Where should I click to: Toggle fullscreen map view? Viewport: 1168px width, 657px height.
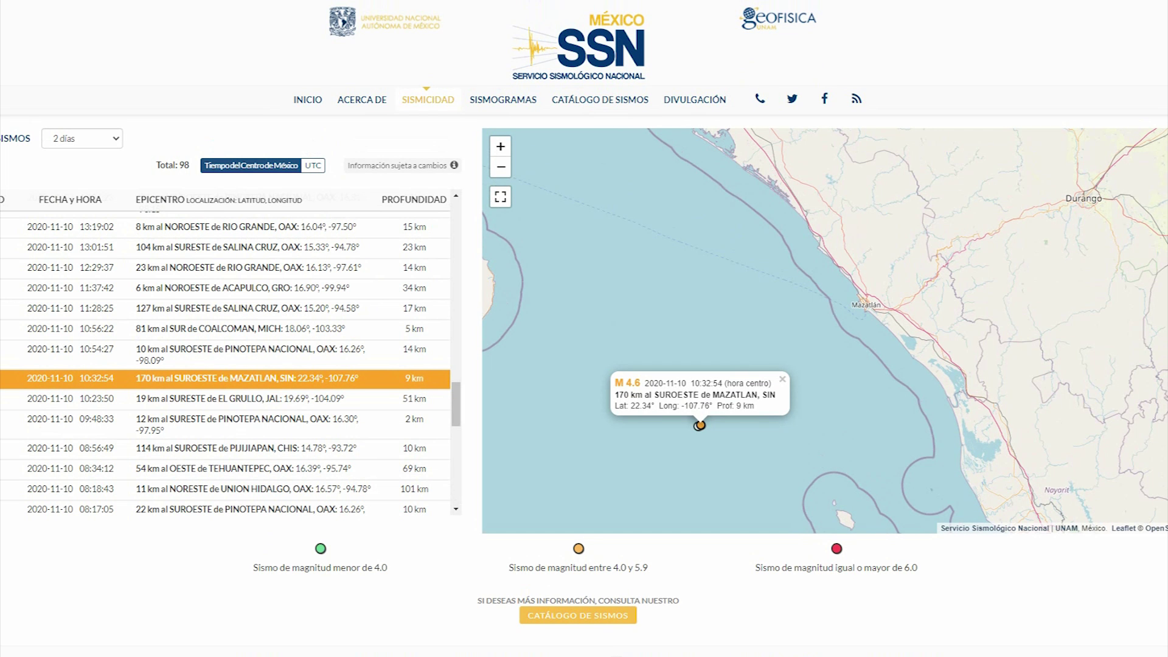point(500,196)
